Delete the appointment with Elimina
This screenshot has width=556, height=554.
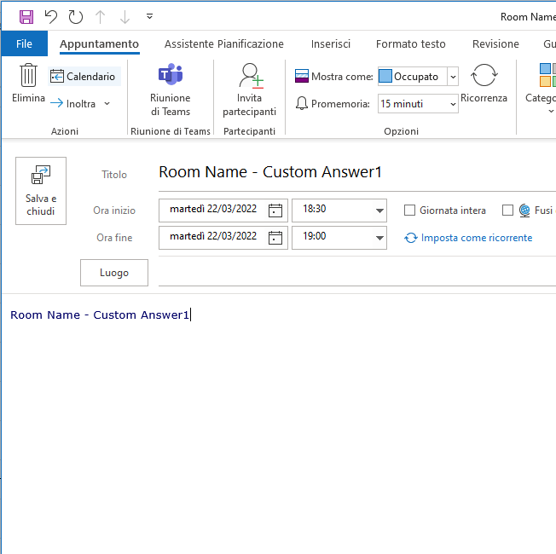click(x=28, y=84)
